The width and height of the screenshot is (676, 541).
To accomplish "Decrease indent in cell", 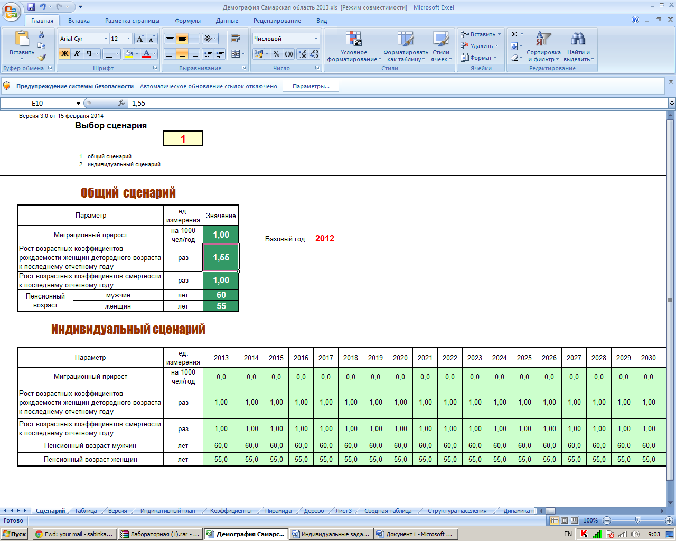I will coord(208,54).
